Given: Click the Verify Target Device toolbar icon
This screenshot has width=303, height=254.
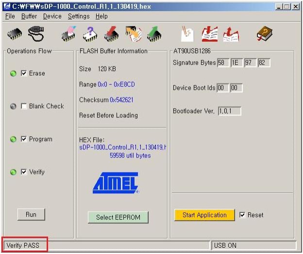Looking at the screenshot, I should click(133, 34).
